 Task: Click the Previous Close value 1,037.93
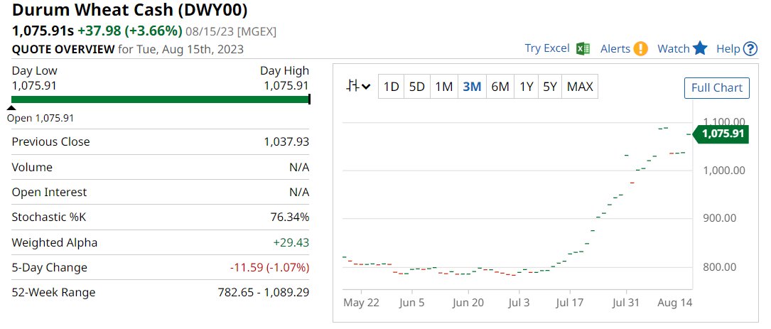point(286,141)
